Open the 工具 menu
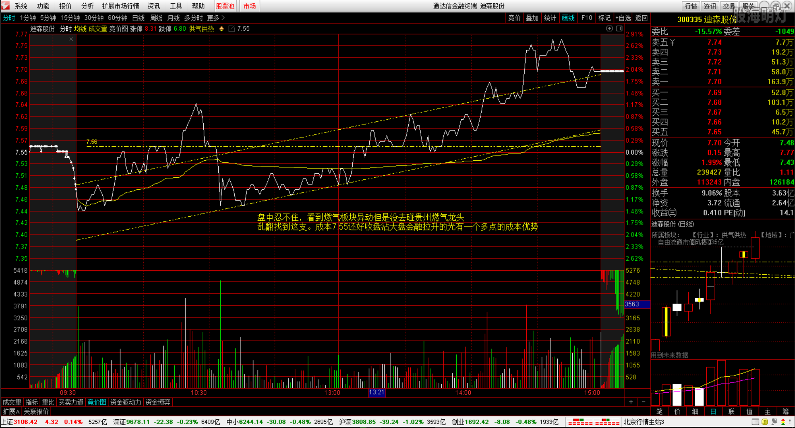 click(176, 6)
